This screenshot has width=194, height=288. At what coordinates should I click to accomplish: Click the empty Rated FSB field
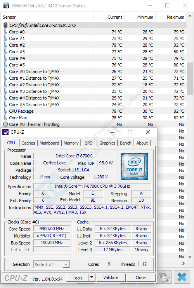pos(52,250)
